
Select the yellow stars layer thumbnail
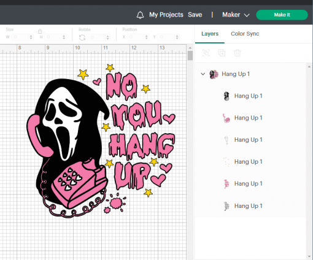click(x=226, y=162)
